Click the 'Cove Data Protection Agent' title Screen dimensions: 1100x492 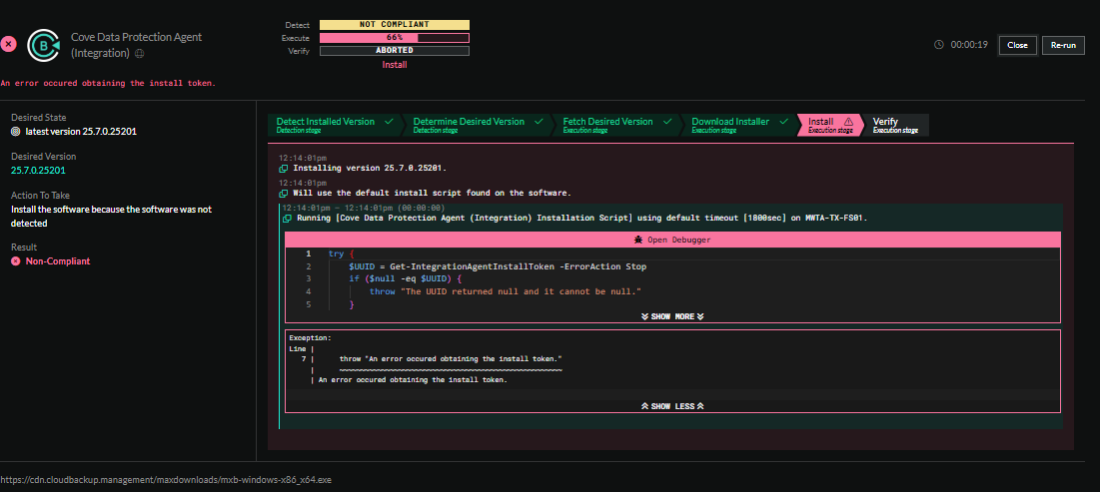(136, 37)
